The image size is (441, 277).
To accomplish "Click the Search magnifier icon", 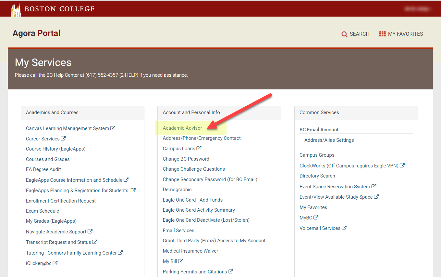I will [x=344, y=34].
